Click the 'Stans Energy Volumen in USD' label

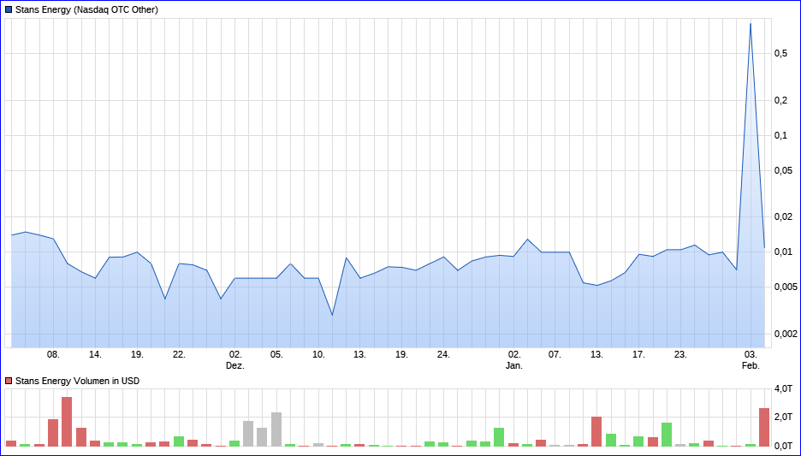pos(77,381)
